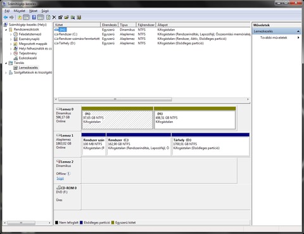Image resolution: width=304 pixels, height=234 pixels.
Task: Click the offline info icon on Lemez 2
Action: tap(68, 174)
